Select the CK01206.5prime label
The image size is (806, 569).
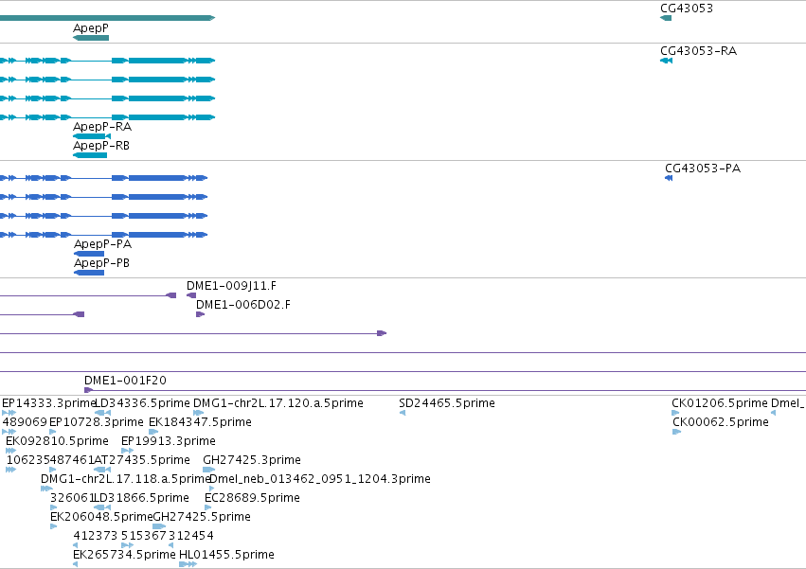(720, 403)
